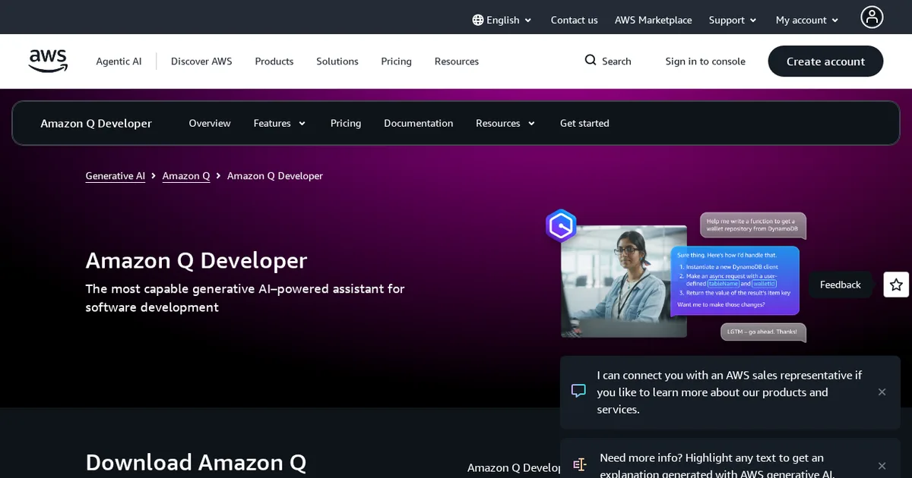Click the star feedback icon
This screenshot has width=912, height=478.
tap(896, 285)
